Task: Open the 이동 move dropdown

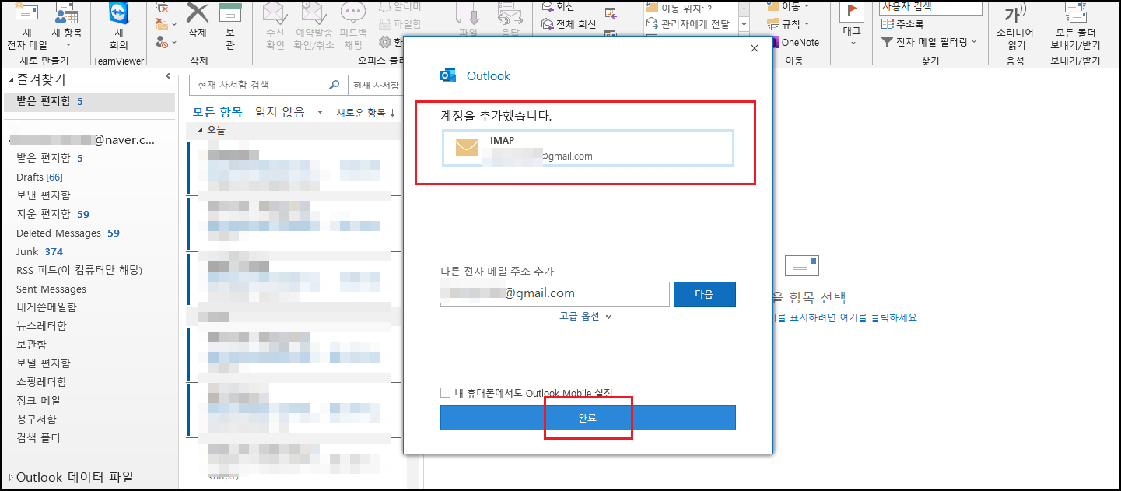Action: pos(790,6)
